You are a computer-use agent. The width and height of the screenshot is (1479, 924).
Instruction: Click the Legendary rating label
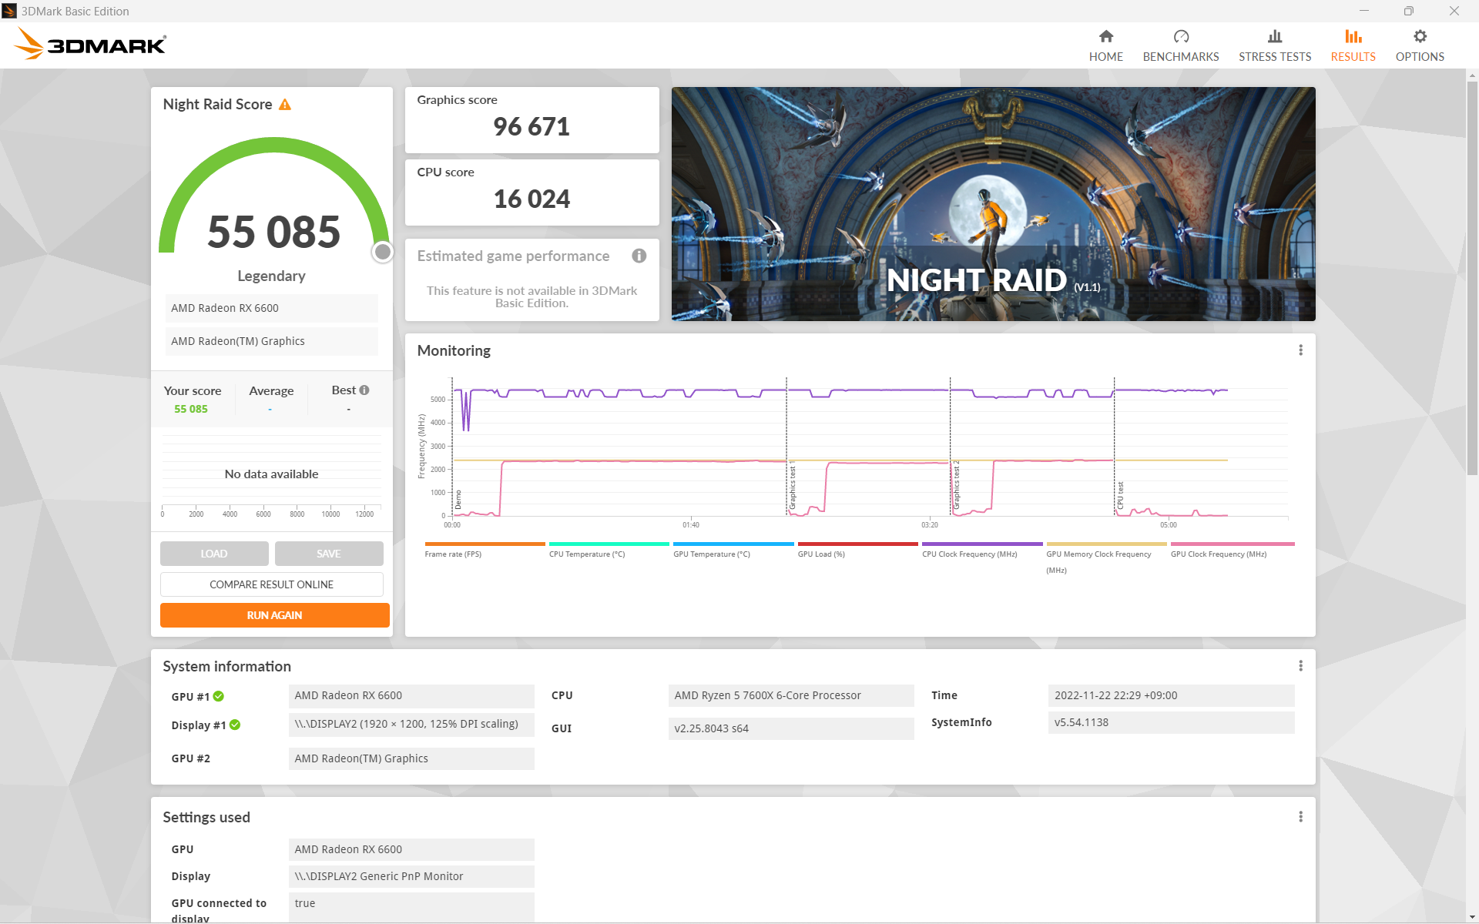pyautogui.click(x=271, y=276)
